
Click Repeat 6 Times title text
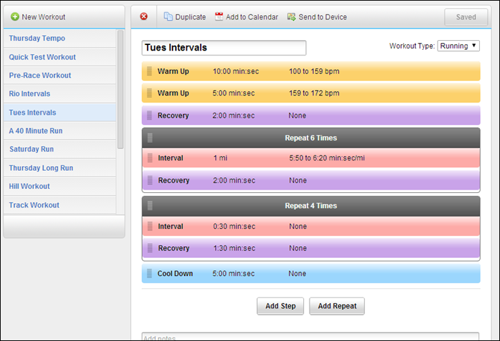[311, 138]
